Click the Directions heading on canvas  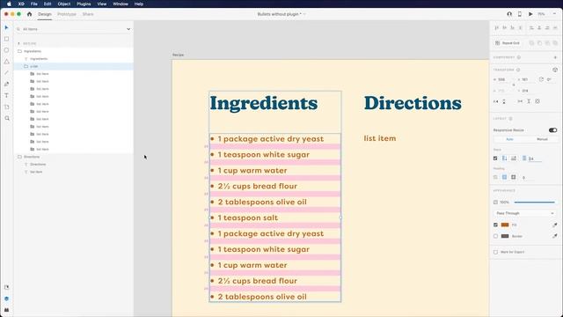(413, 103)
